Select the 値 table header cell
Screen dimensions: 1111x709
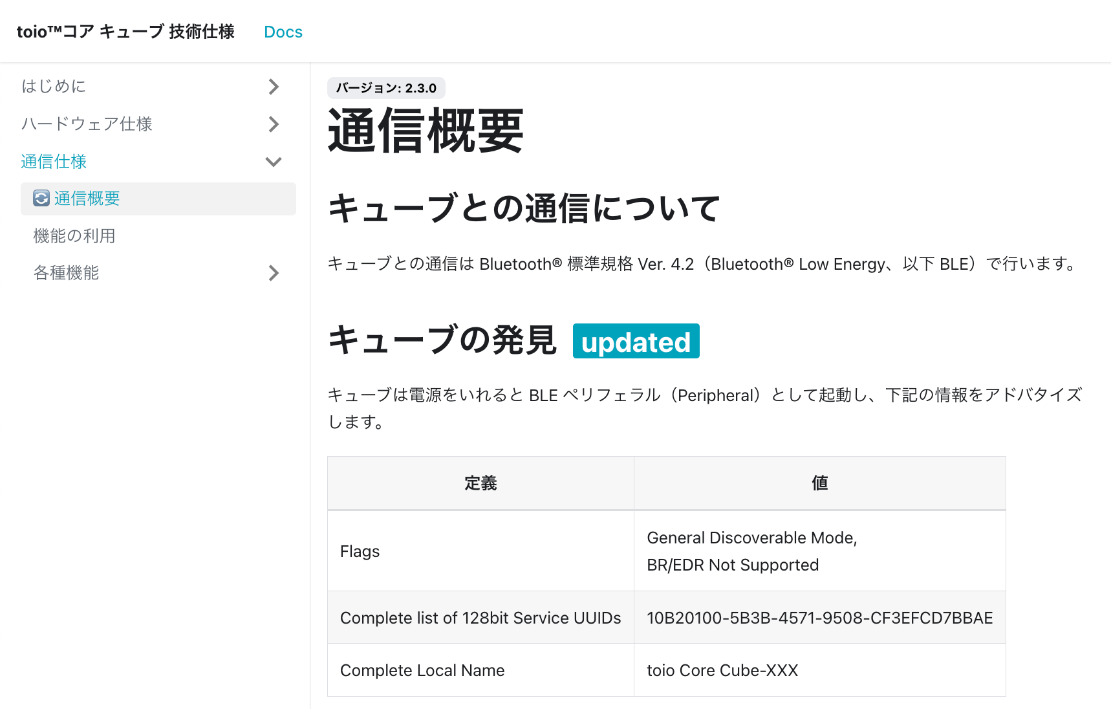click(819, 483)
